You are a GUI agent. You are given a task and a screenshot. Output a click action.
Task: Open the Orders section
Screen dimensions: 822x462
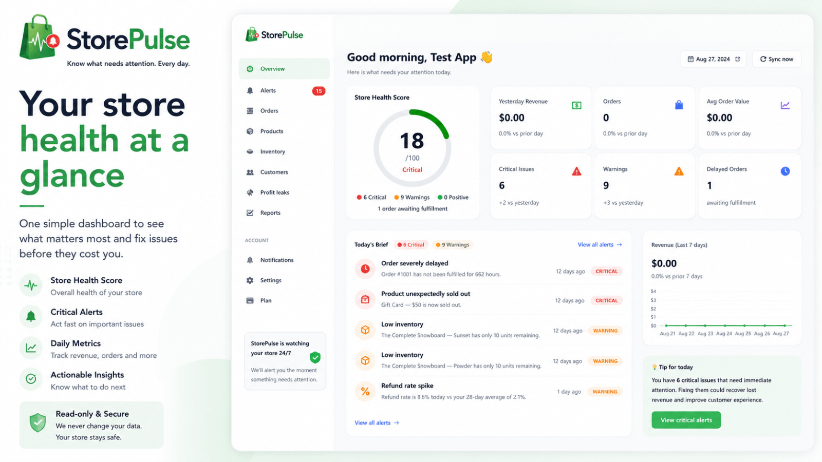[x=284, y=111]
